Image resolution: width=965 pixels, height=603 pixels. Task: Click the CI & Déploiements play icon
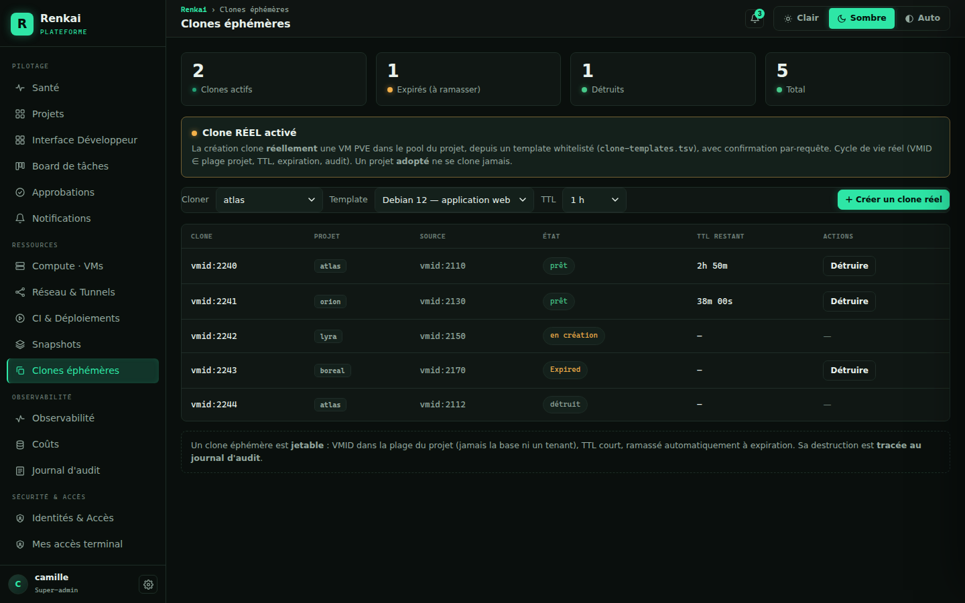click(x=20, y=318)
